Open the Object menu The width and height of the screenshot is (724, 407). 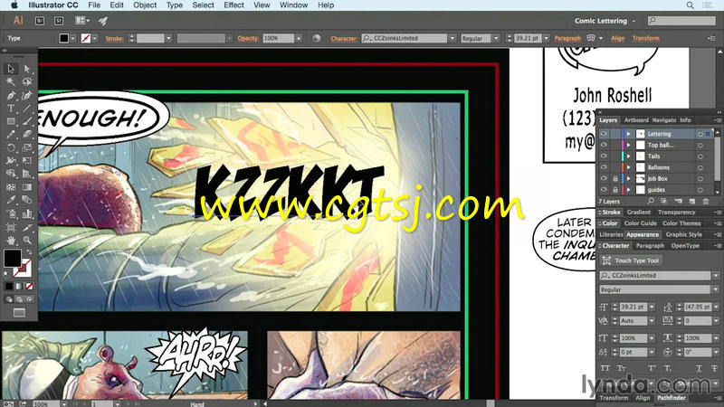tap(145, 5)
